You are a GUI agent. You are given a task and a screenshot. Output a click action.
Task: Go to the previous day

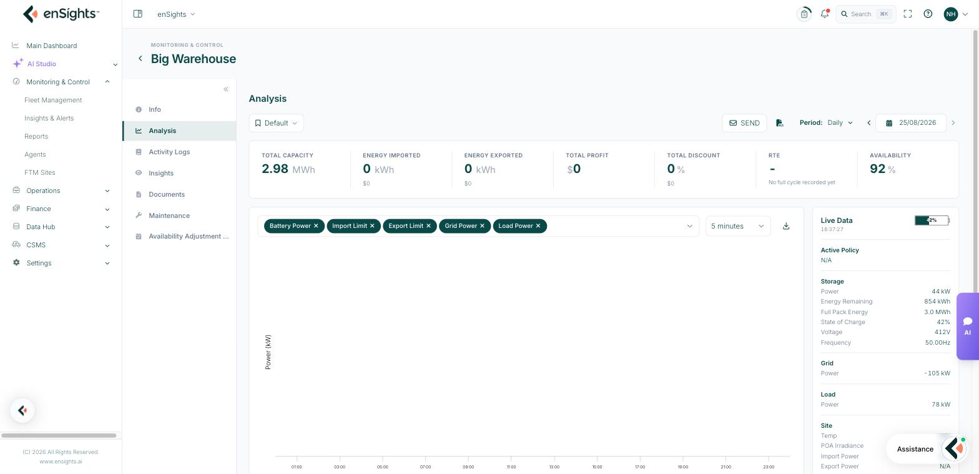point(868,123)
